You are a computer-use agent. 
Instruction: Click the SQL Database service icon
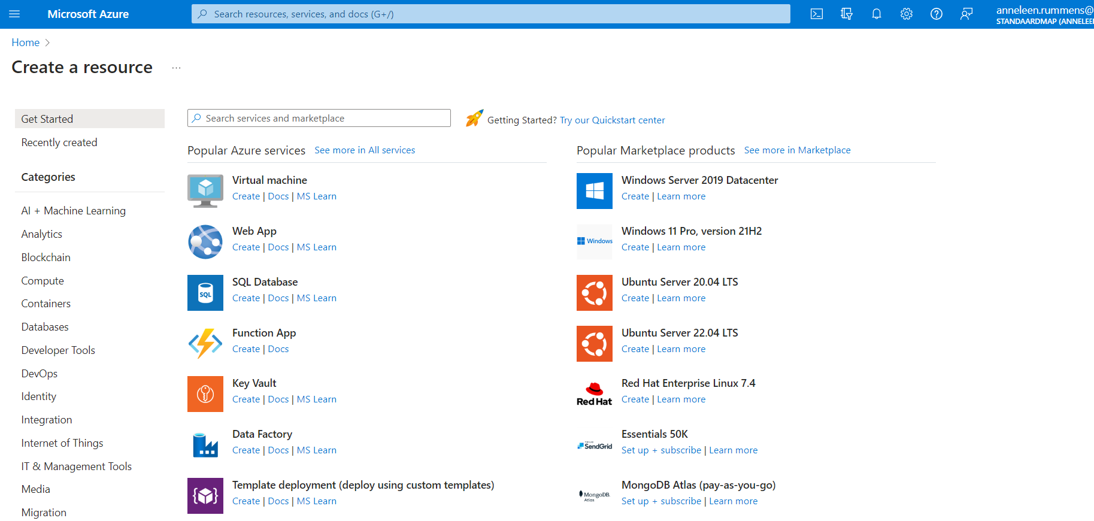(205, 293)
